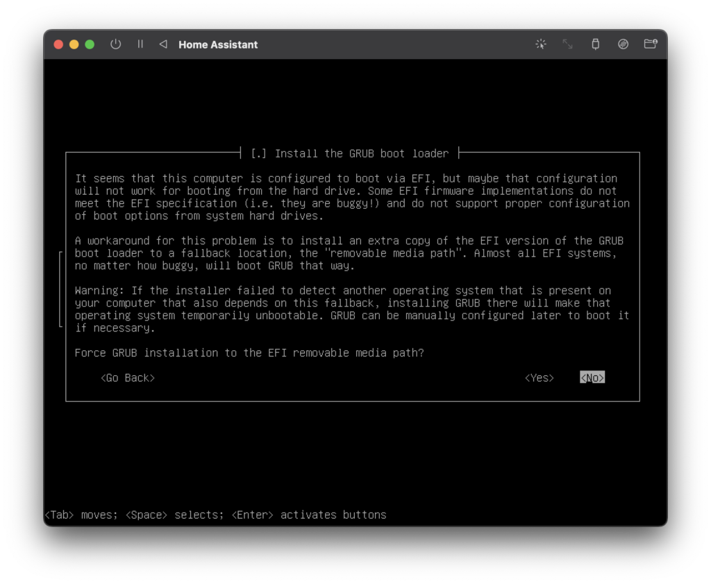Screen dimensions: 711x584
Task: Close the Home Assistant VM window
Action: tap(58, 44)
